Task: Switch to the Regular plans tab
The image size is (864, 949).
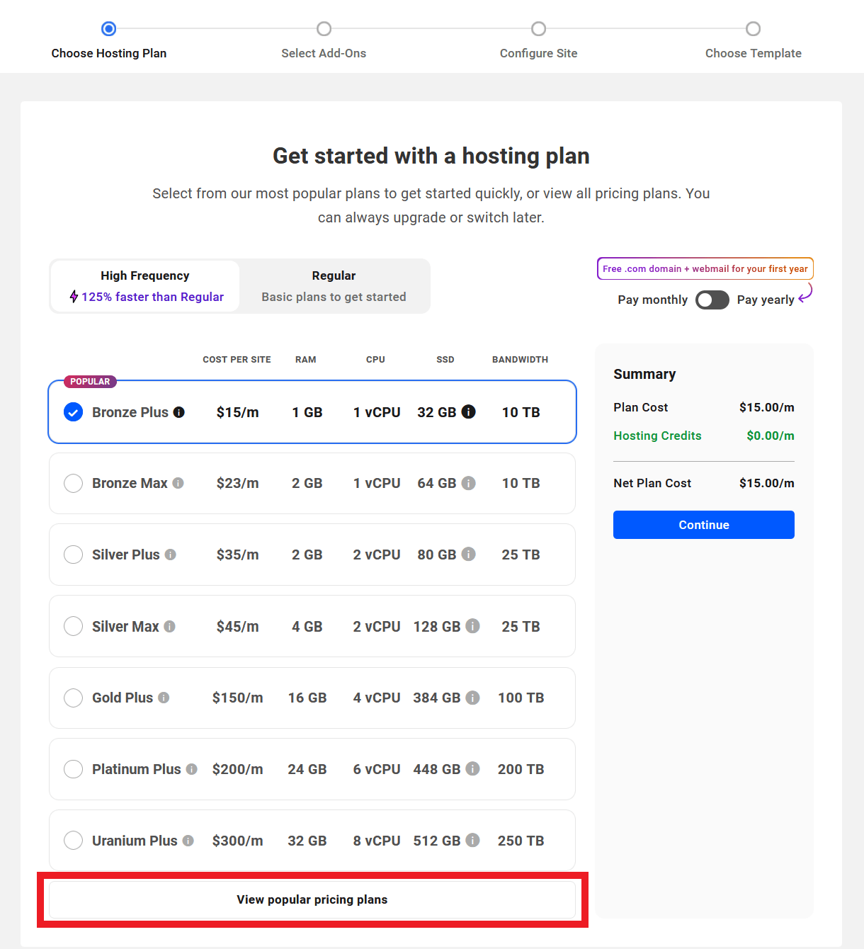Action: pyautogui.click(x=334, y=286)
